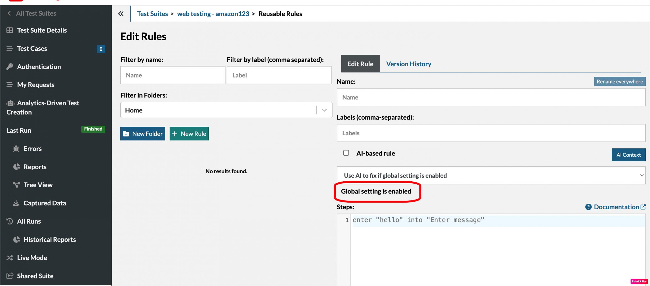This screenshot has height=286, width=650.
Task: Open Test Cases in the sidebar
Action: (x=32, y=48)
